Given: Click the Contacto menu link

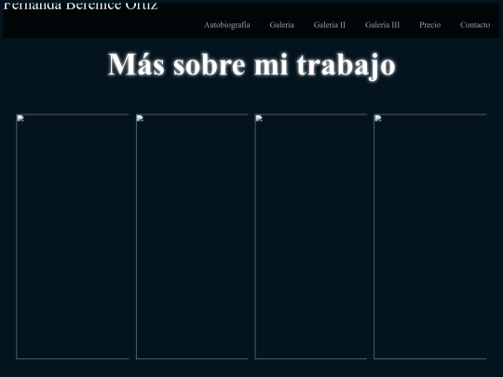Looking at the screenshot, I should pos(475,25).
